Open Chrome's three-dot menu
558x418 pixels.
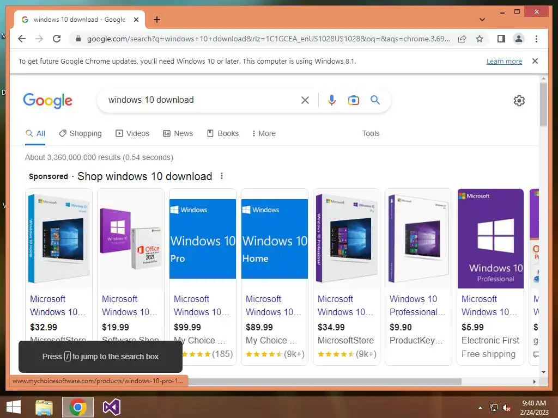coord(536,39)
